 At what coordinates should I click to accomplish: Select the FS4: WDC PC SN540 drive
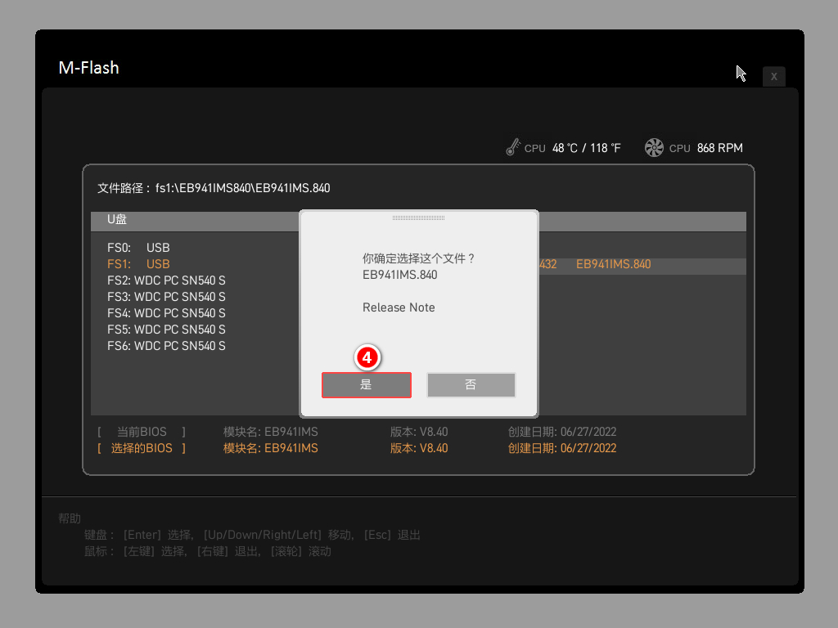pyautogui.click(x=166, y=312)
